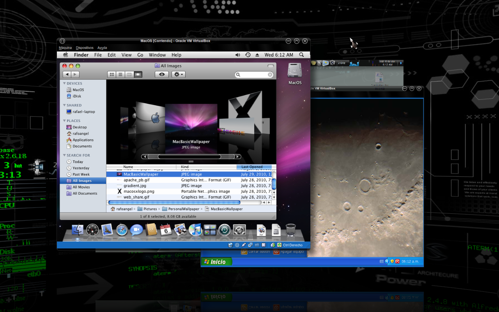Open Address Book in the dock

point(151,230)
